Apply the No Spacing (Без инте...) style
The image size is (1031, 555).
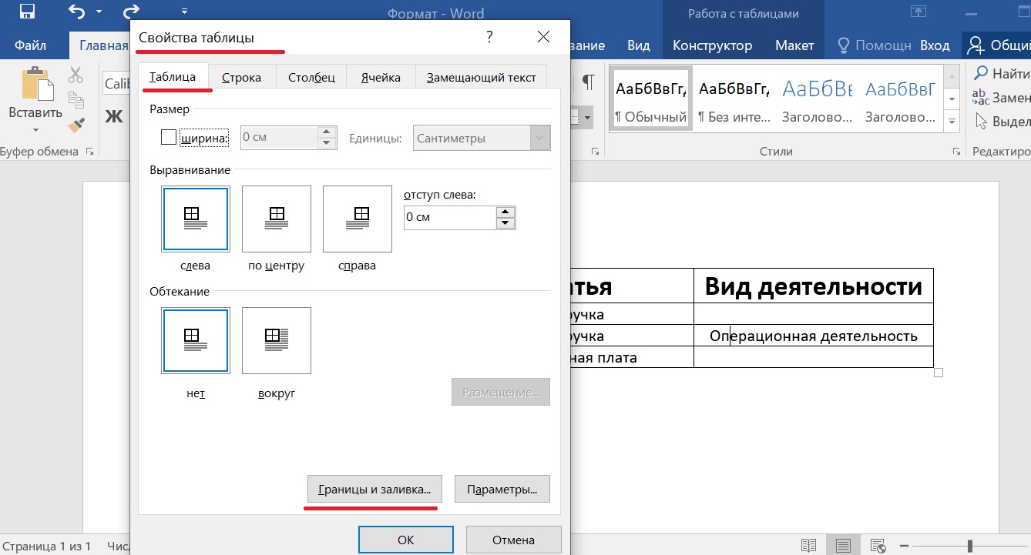734,99
